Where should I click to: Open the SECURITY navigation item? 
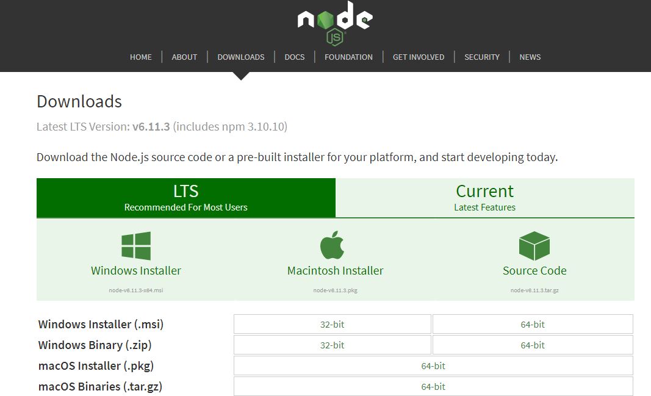tap(481, 57)
